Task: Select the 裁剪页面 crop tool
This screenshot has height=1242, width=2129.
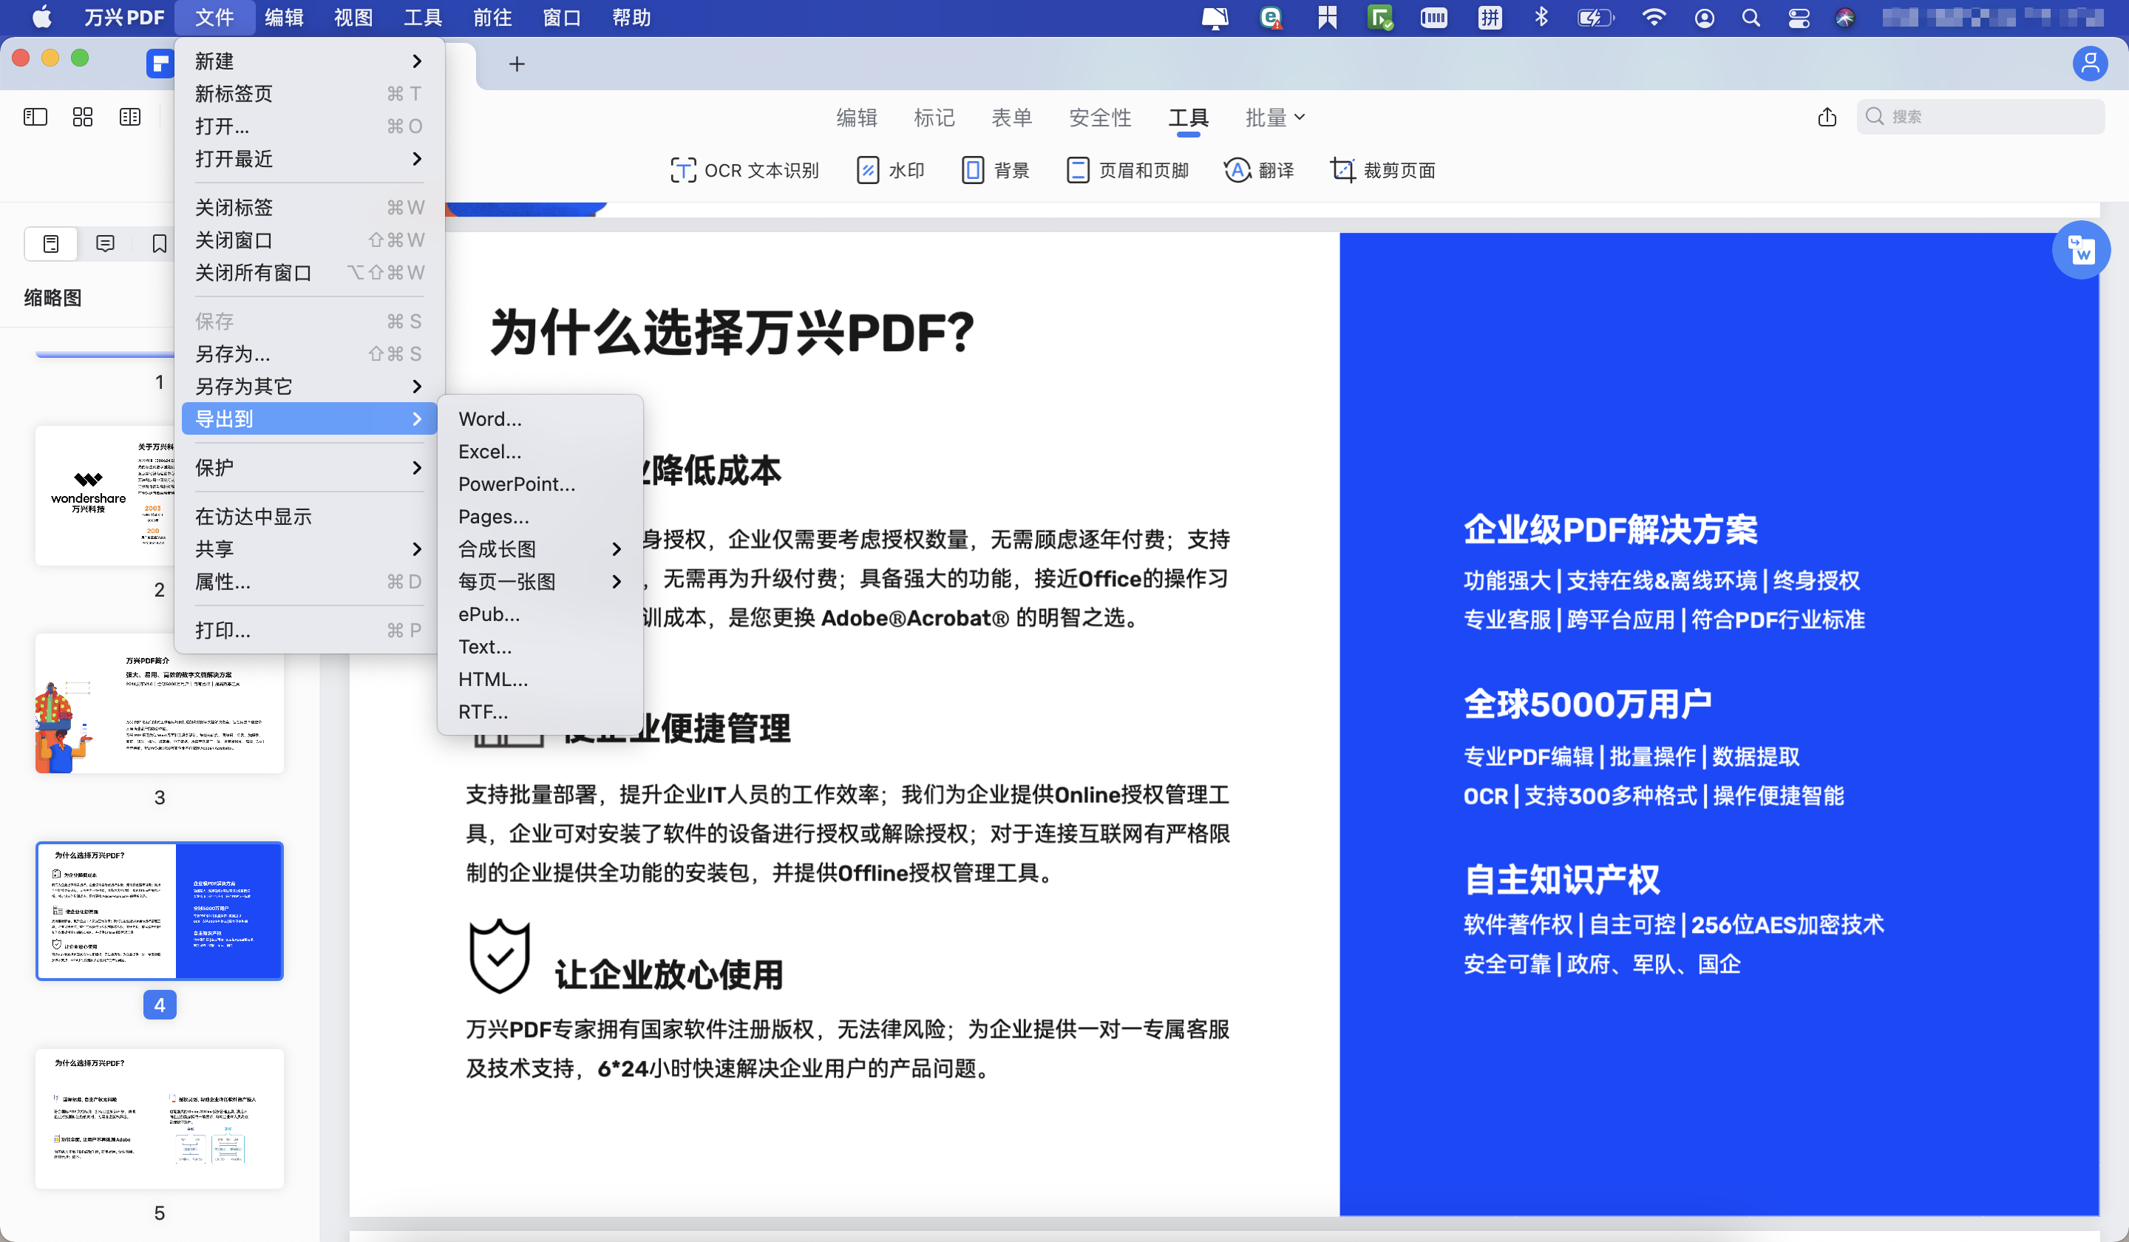Action: click(x=1383, y=170)
